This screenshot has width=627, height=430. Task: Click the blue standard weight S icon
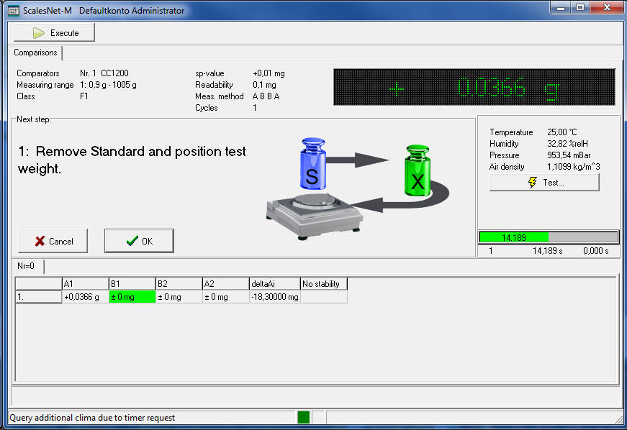313,165
